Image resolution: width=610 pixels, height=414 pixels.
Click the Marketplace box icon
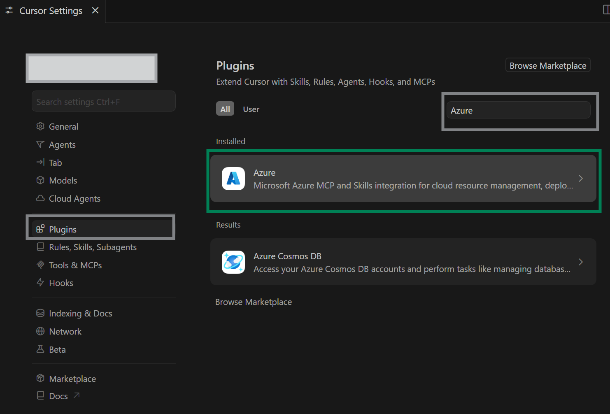point(40,378)
